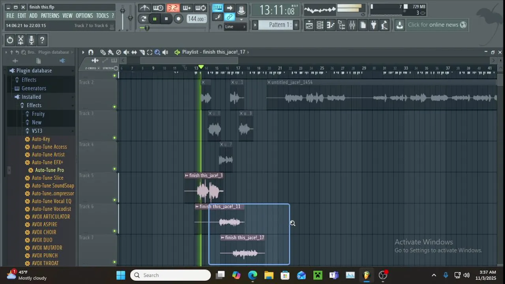Select the playlist select tool
This screenshot has width=505, height=284.
click(x=150, y=52)
